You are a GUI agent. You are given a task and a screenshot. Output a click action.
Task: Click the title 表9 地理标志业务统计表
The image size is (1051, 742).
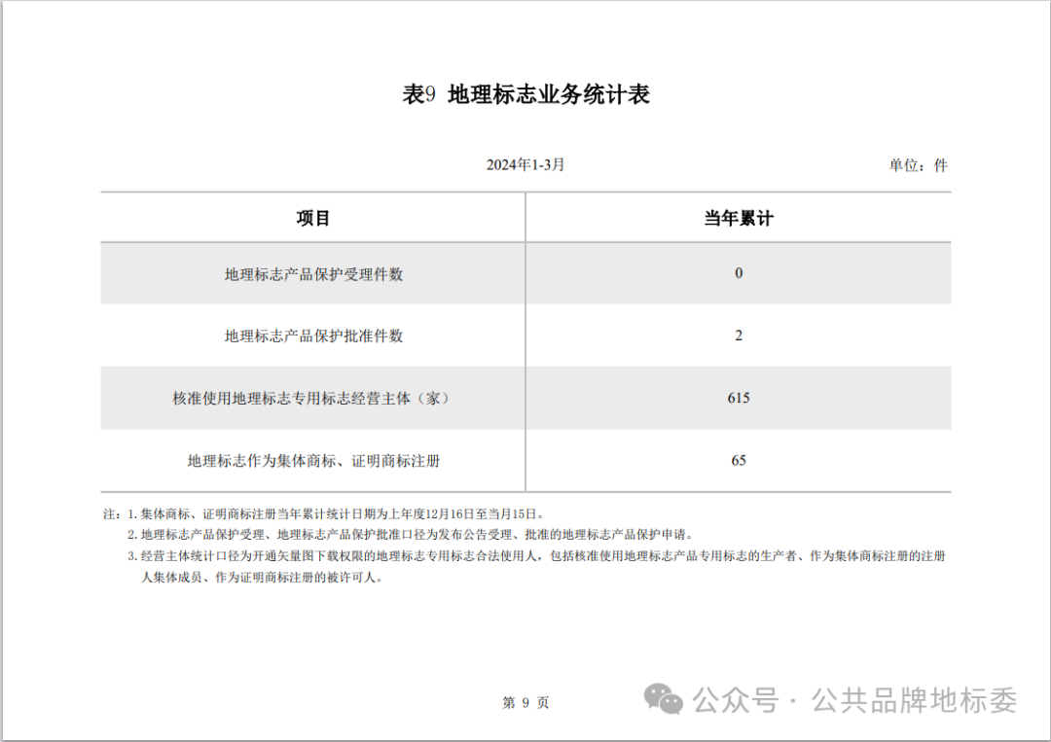[526, 94]
